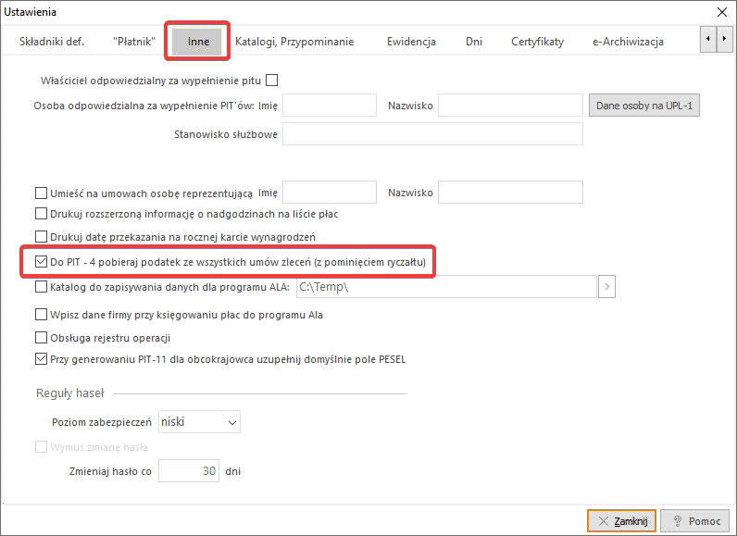The width and height of the screenshot is (737, 536).
Task: Toggle default PESEL field for foreigners
Action: (x=41, y=358)
